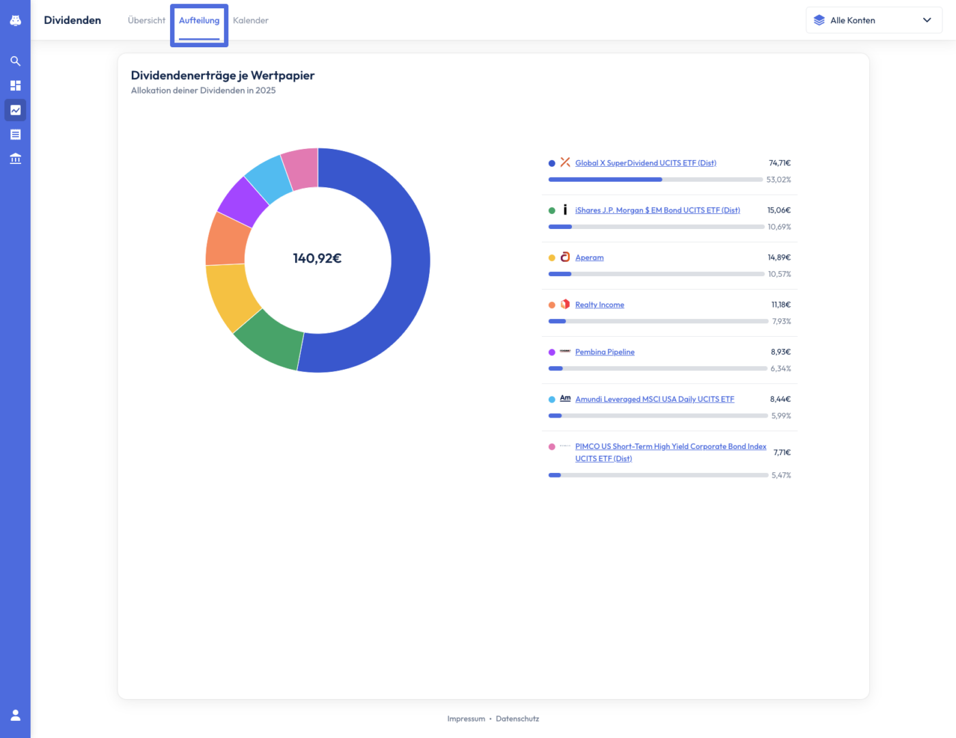This screenshot has height=738, width=956.
Task: Open the user profile icon
Action: pos(15,715)
